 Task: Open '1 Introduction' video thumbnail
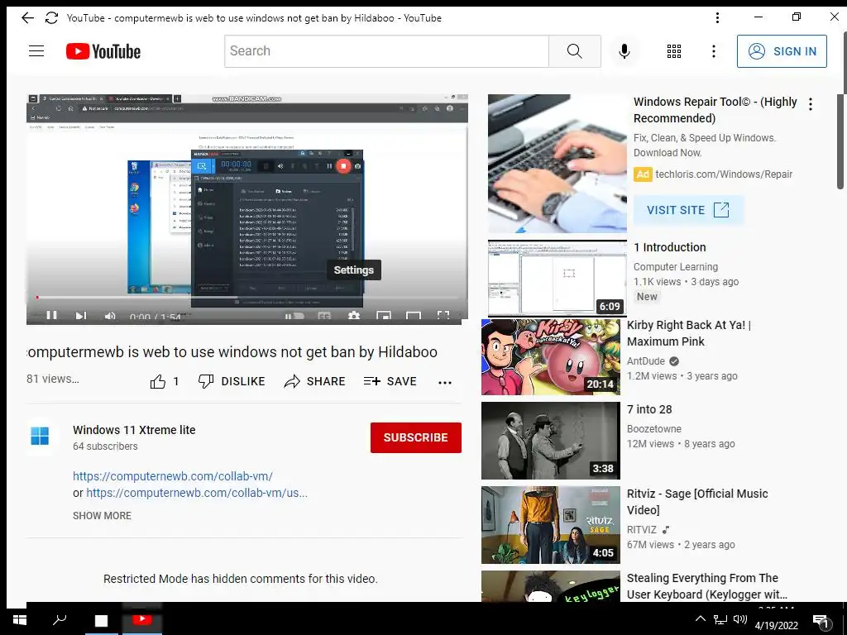(557, 278)
